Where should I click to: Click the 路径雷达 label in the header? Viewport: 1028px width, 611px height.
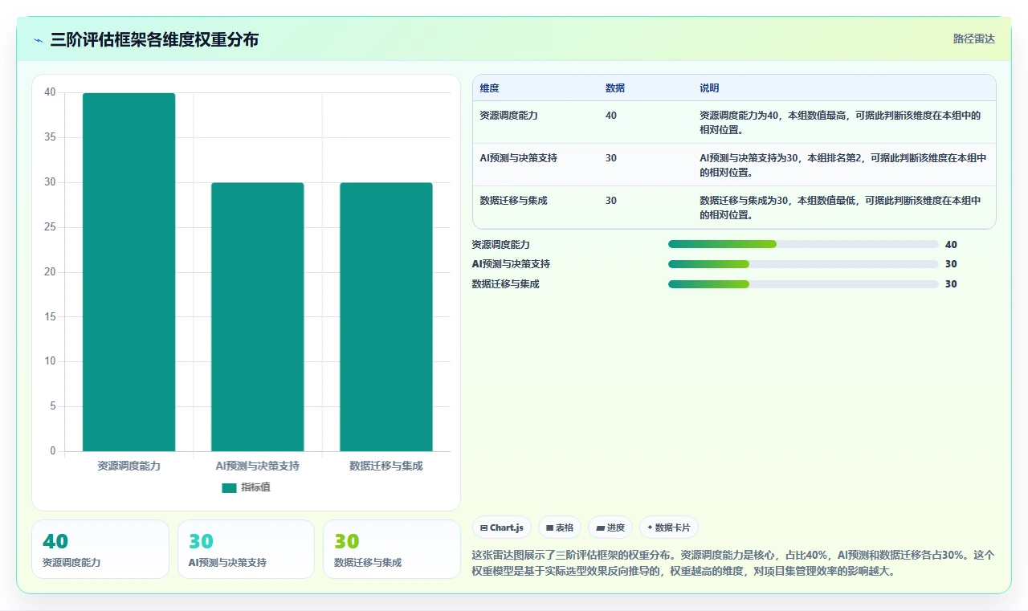(973, 39)
